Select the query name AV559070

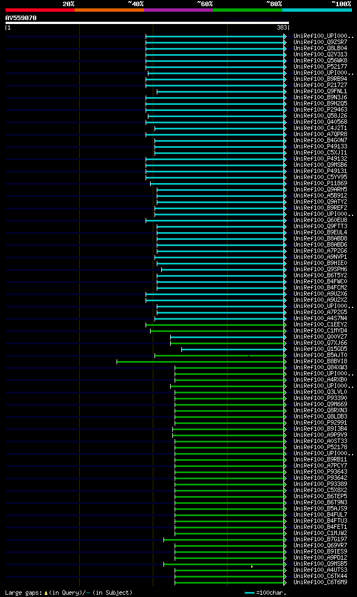point(21,18)
